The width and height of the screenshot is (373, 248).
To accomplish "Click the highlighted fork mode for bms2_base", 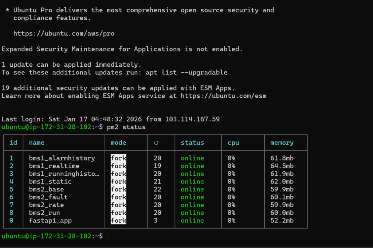I will coord(118,189).
